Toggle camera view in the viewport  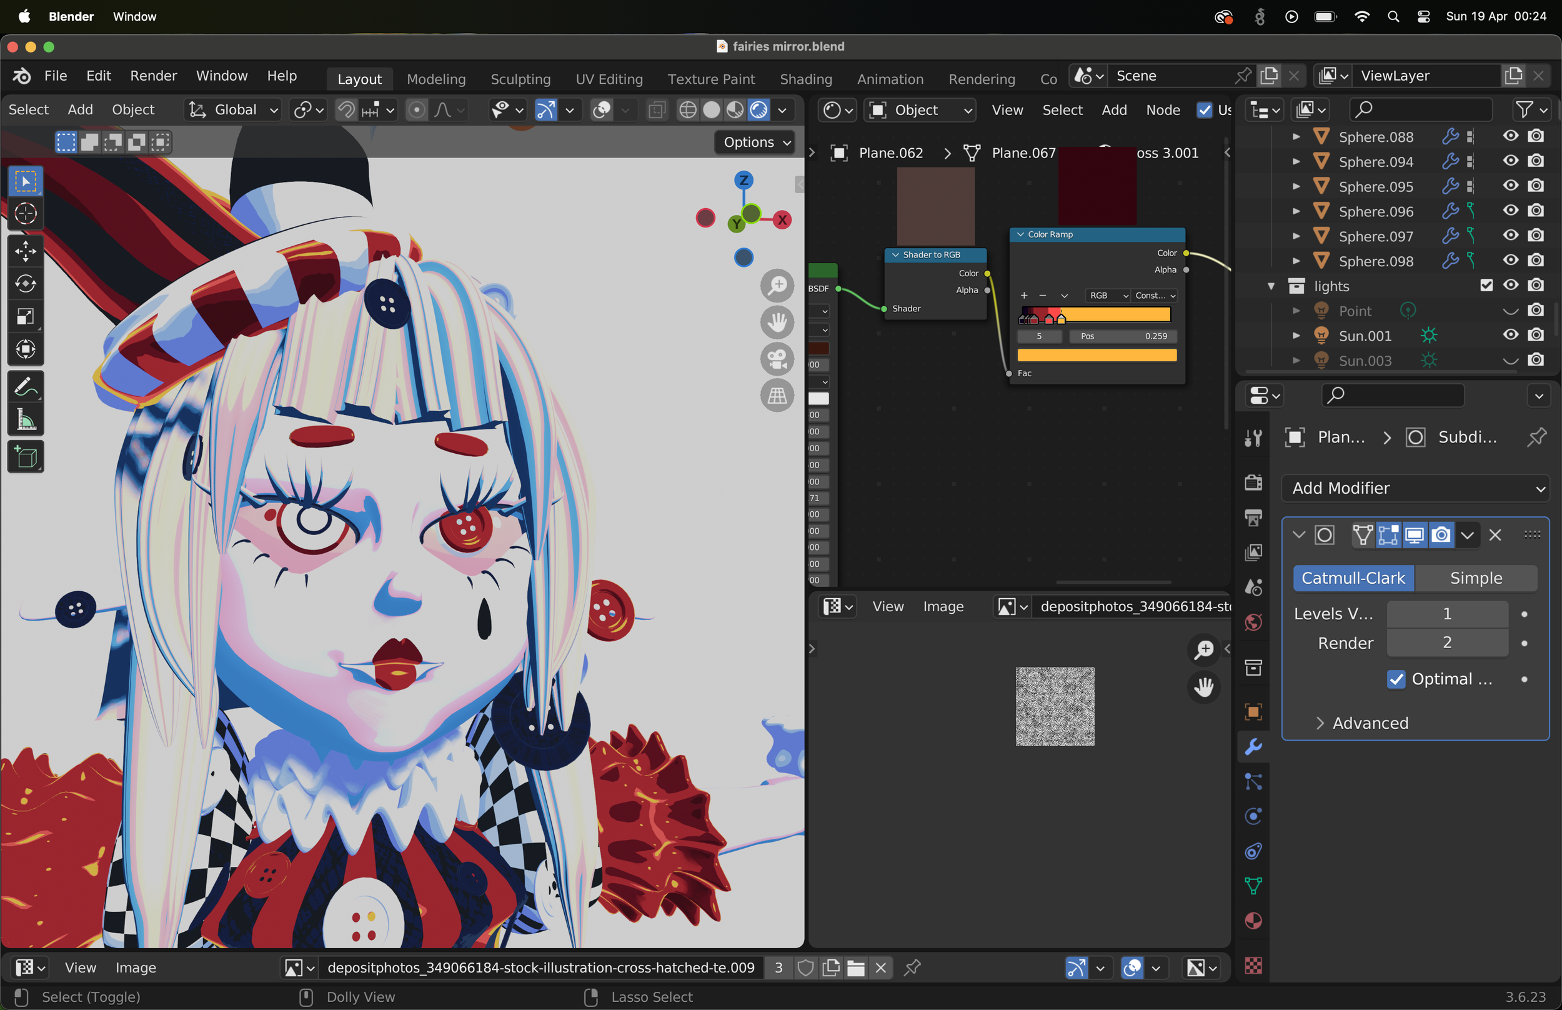(x=777, y=359)
